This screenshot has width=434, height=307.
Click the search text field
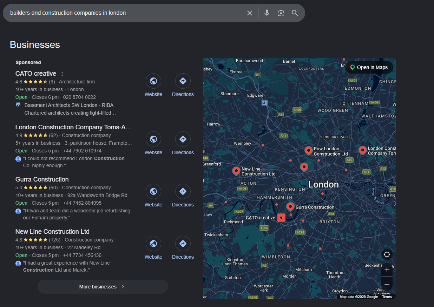coord(126,13)
